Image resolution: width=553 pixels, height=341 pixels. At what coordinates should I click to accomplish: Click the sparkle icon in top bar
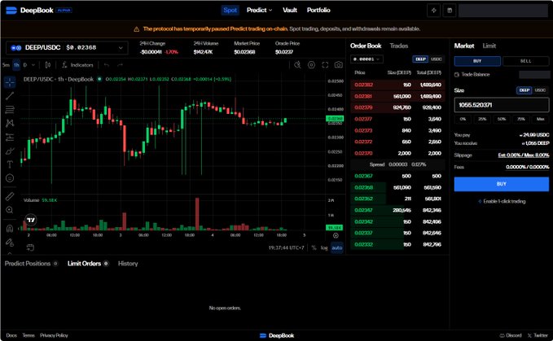pos(434,11)
